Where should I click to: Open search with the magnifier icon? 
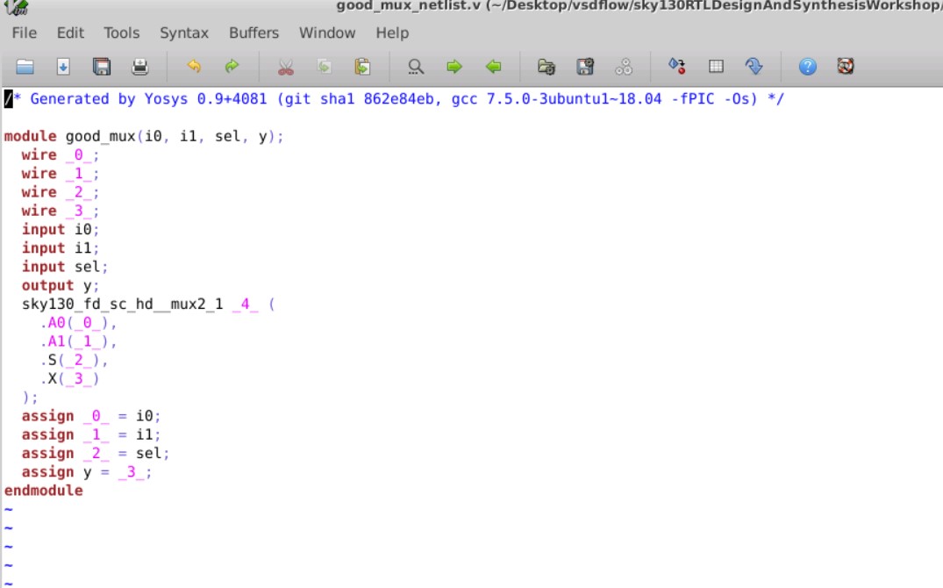(x=415, y=66)
